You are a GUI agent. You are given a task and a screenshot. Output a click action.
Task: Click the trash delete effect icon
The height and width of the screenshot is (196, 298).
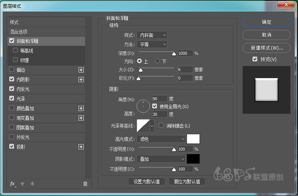[85, 184]
